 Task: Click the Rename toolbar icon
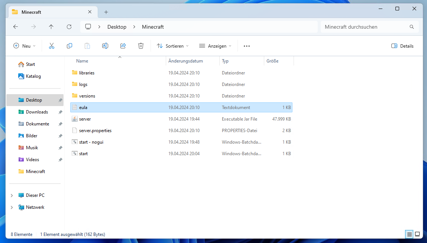click(105, 46)
